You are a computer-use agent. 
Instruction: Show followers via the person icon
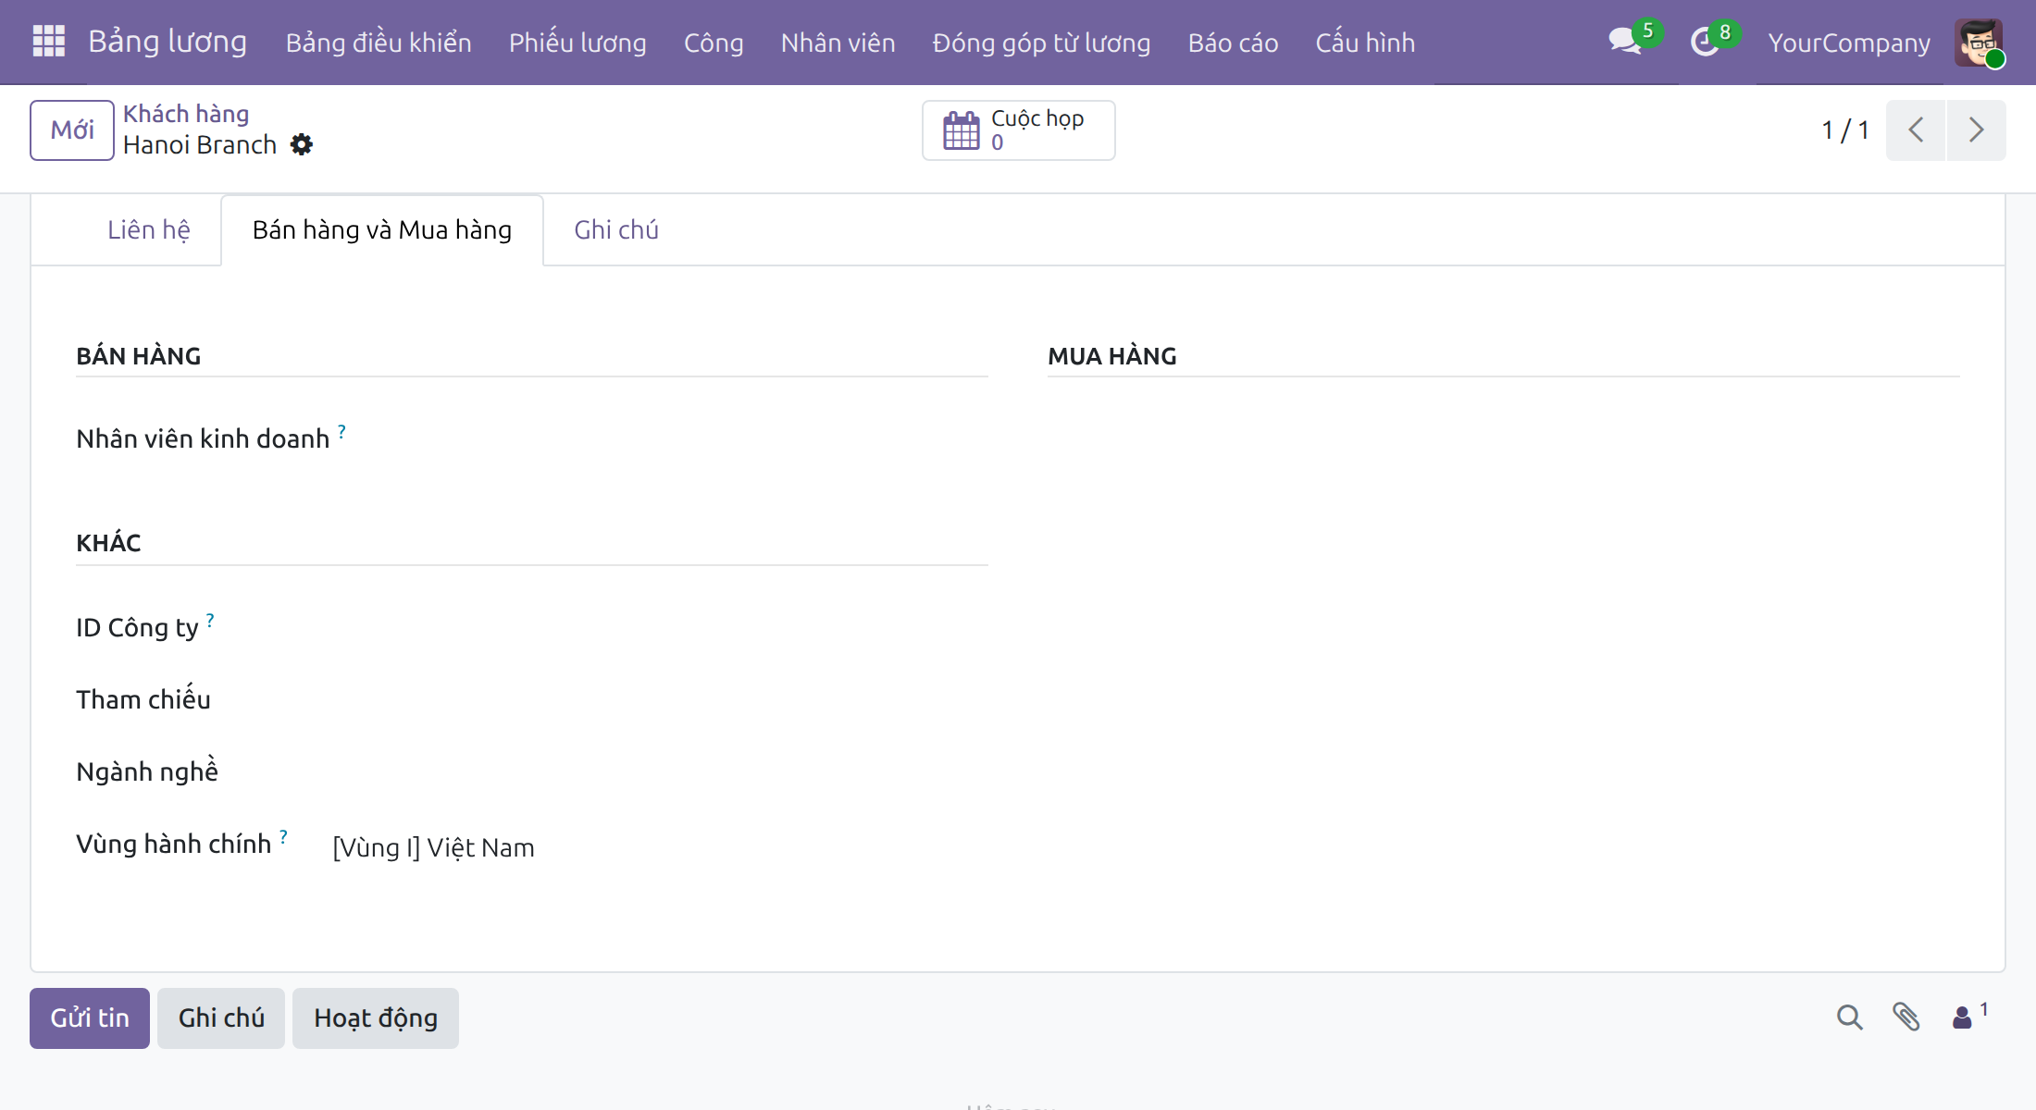click(1968, 1017)
